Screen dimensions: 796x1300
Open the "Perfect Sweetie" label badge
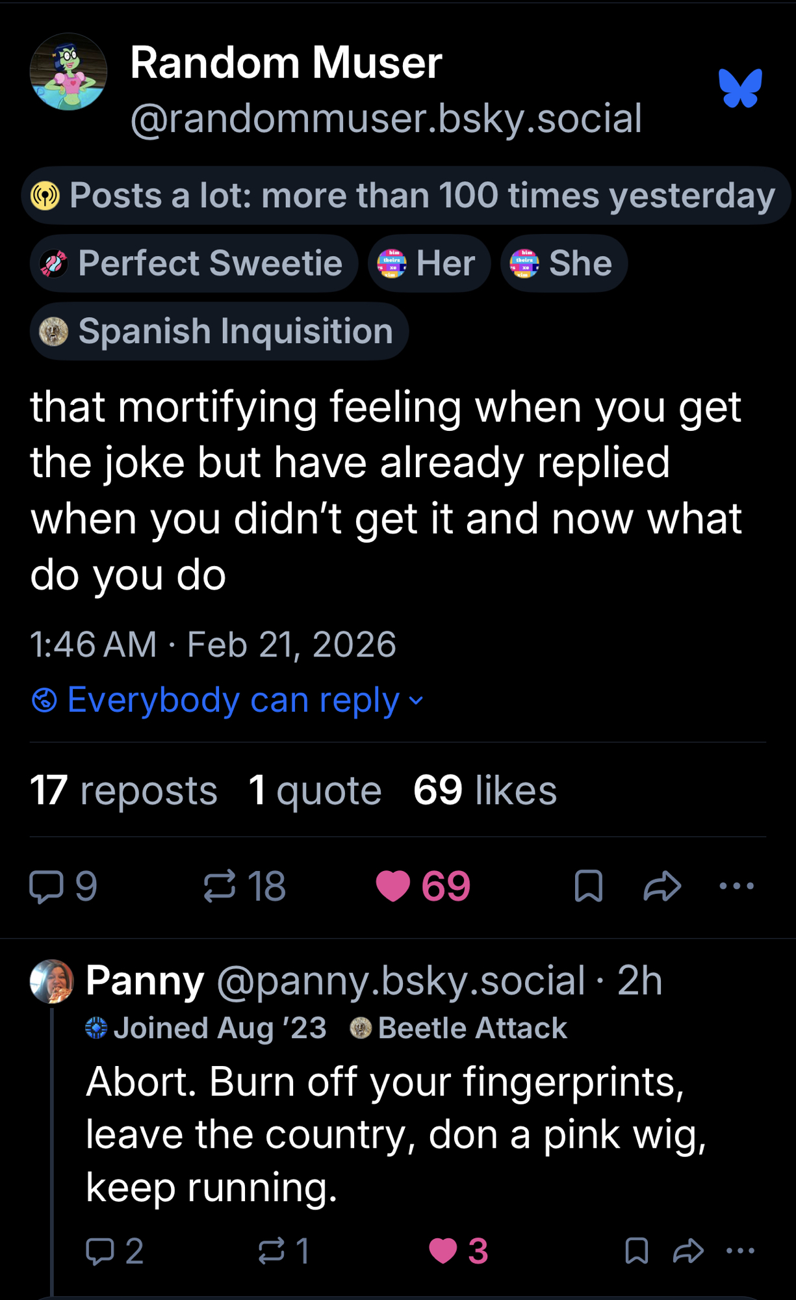(x=194, y=263)
